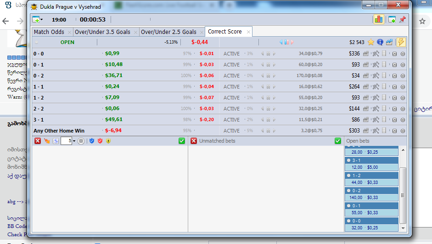Screen dimensions: 432x244
Task: Click the round stop icon in bets toolbar
Action: tap(81, 141)
